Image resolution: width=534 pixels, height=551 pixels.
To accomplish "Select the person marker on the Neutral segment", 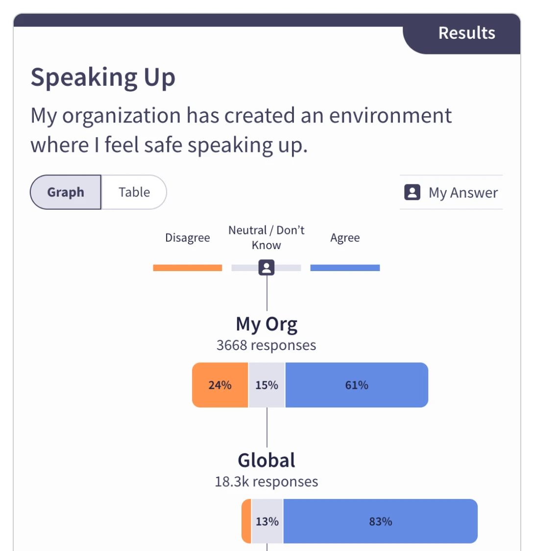I will (266, 267).
